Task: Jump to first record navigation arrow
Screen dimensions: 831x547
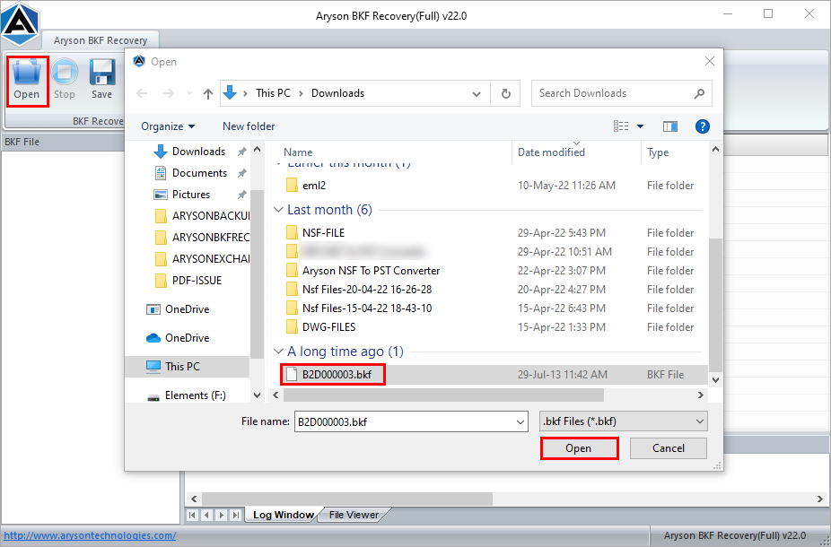Action: pyautogui.click(x=193, y=515)
